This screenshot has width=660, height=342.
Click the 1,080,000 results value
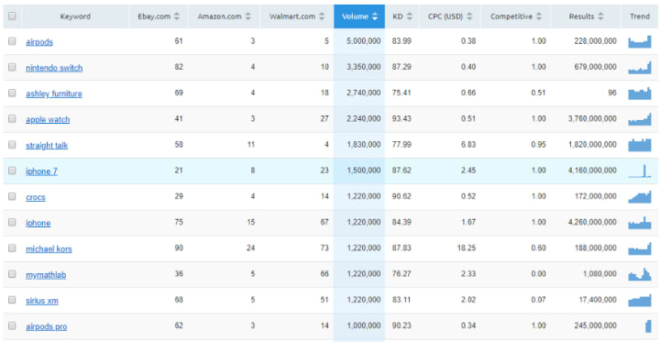point(600,274)
